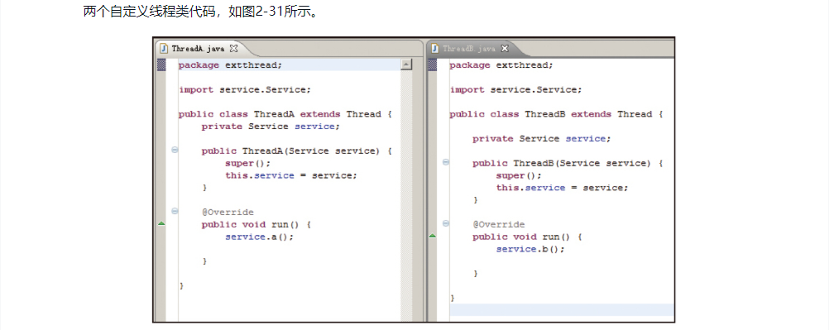
Task: Click "super();" in the ThreadA.java editor
Action: [x=247, y=163]
